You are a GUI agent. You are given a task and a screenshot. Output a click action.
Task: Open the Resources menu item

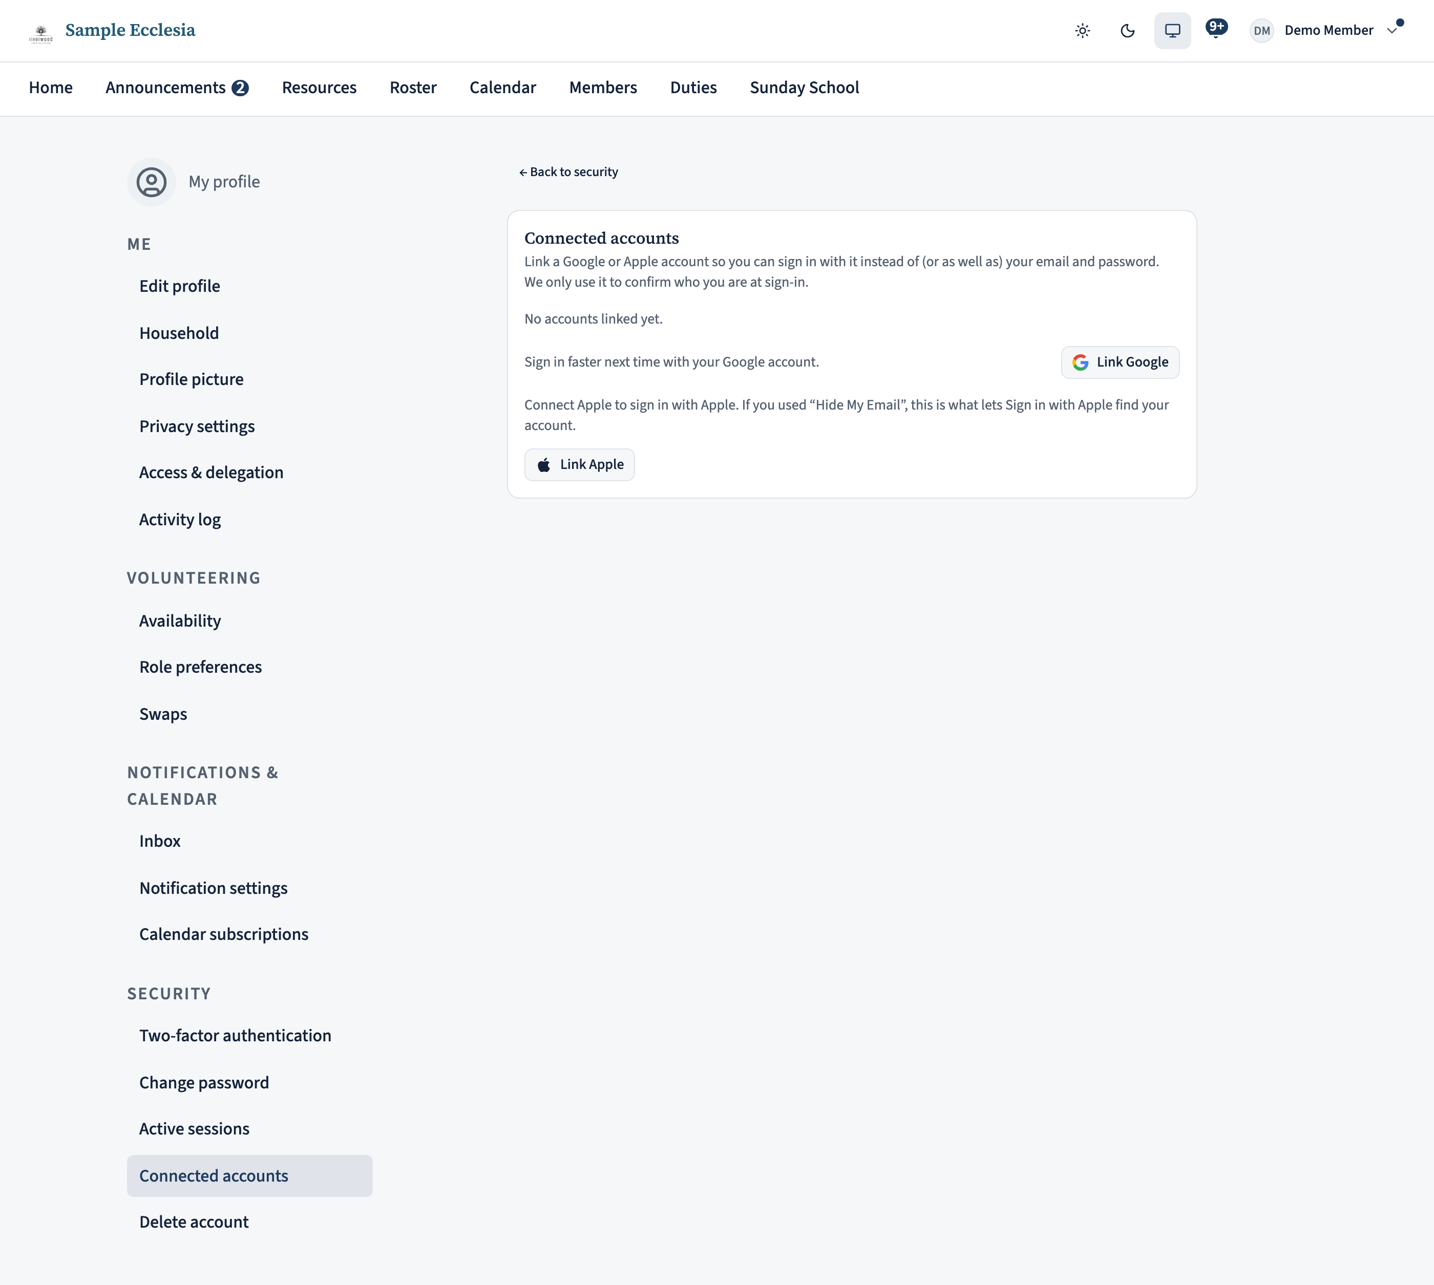319,88
